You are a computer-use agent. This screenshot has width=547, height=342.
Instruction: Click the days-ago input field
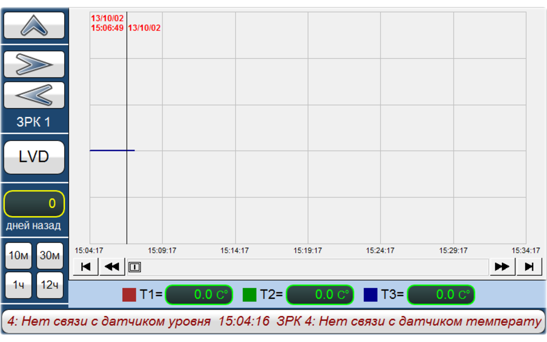click(34, 203)
